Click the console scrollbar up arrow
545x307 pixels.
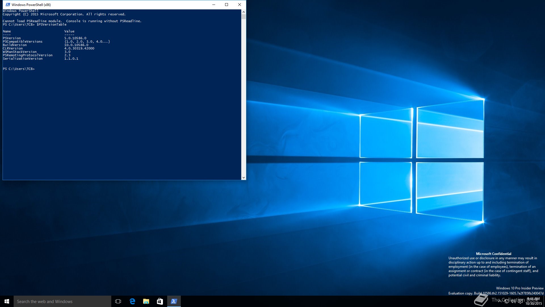(x=244, y=12)
